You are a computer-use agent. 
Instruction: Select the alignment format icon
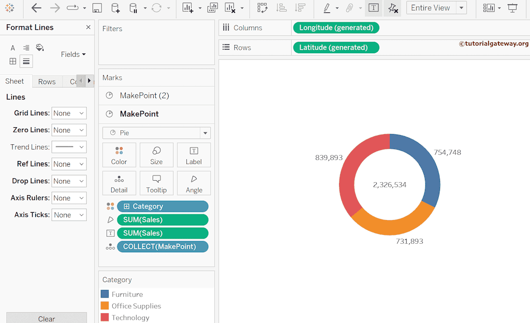pos(26,48)
